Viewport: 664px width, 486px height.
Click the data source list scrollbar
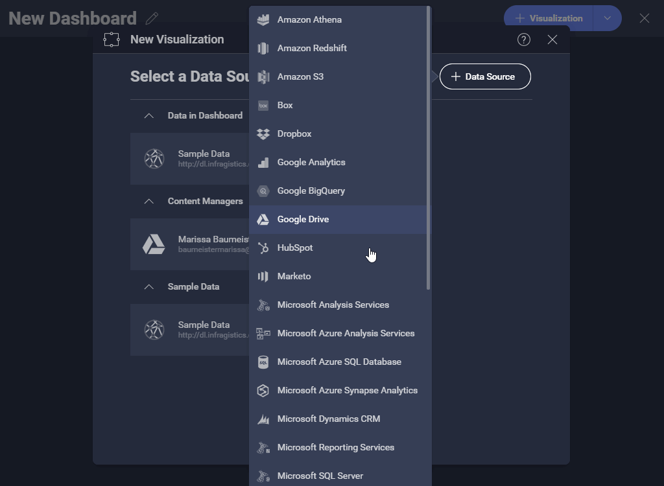click(429, 148)
